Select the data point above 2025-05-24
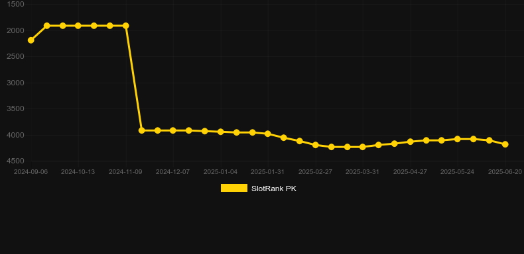Viewport: 524px width, 254px height. [x=458, y=139]
